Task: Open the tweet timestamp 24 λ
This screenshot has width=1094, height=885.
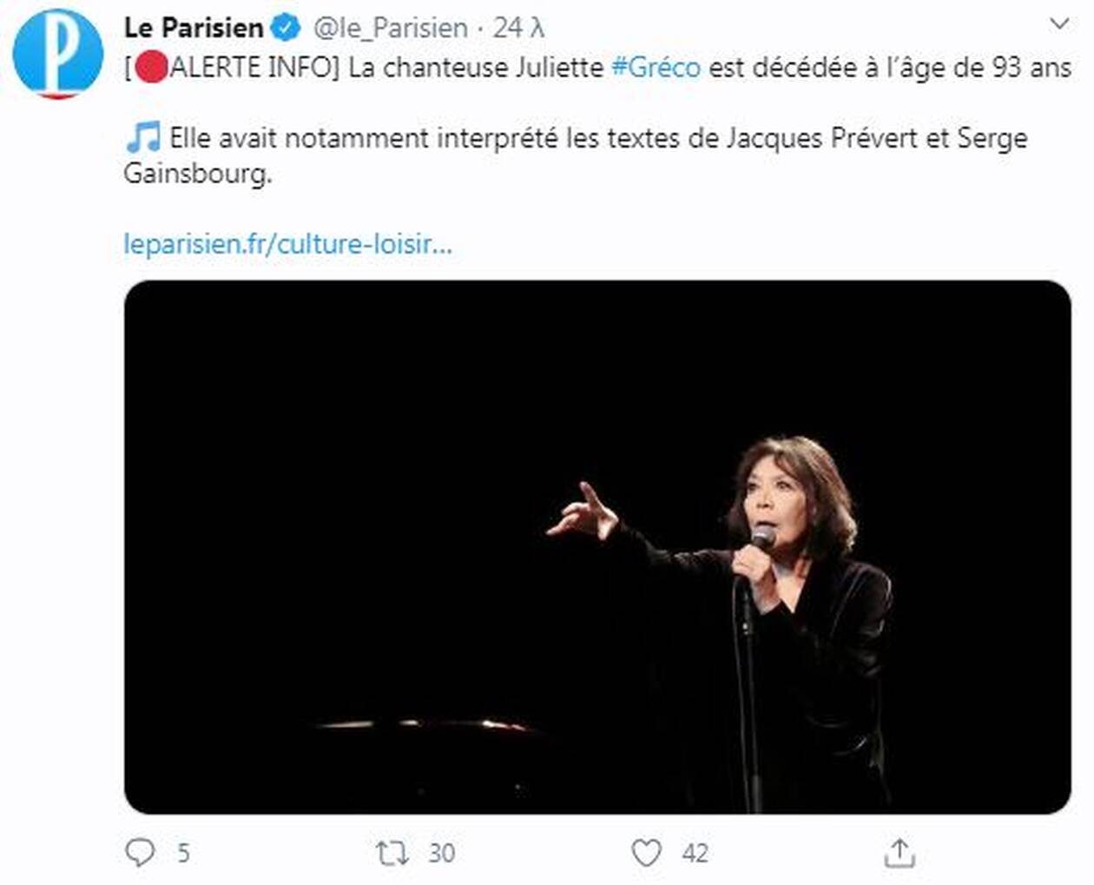Action: 518,28
